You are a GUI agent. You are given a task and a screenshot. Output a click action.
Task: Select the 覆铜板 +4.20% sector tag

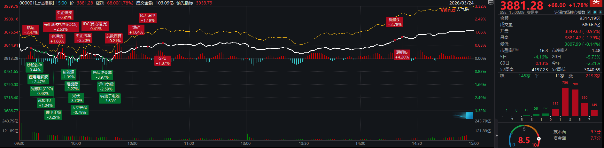402,55
